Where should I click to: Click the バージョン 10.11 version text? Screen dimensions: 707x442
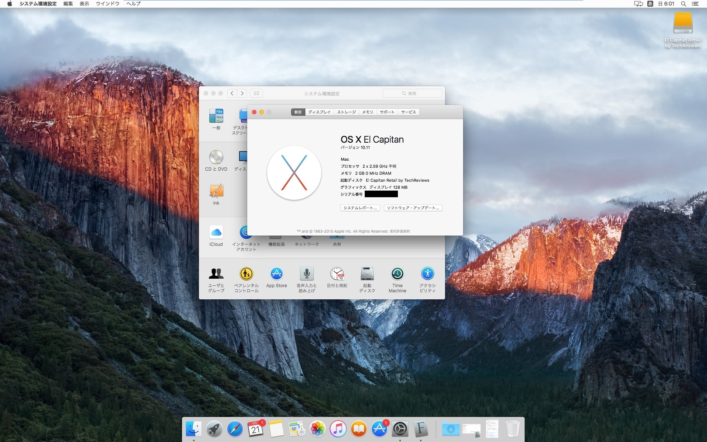[x=355, y=147]
